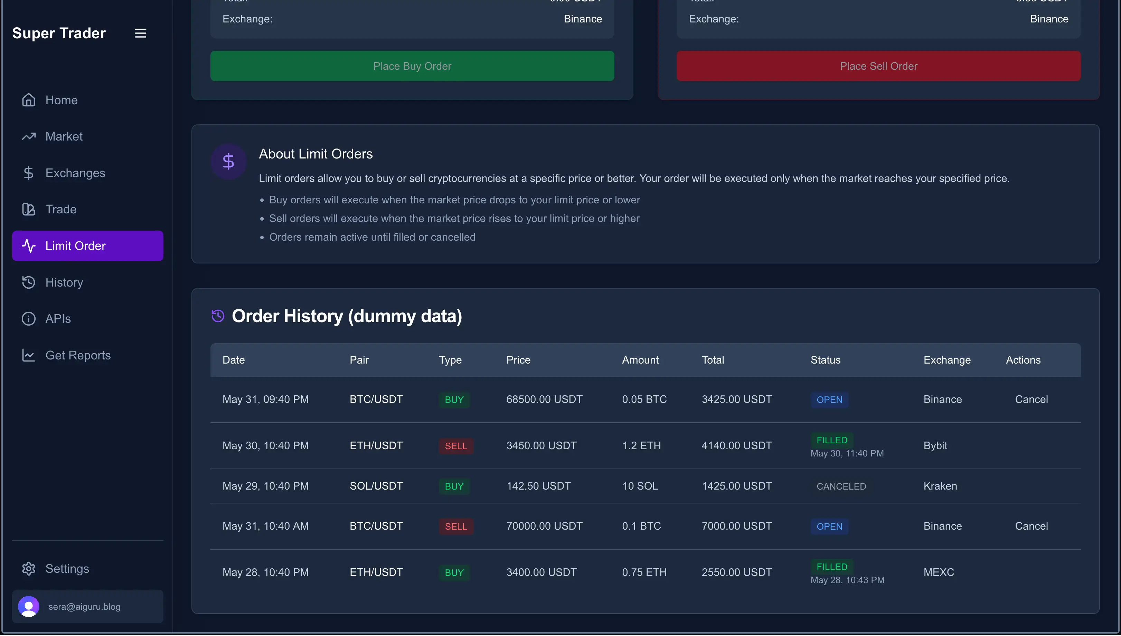Select the Trade icon in sidebar

[x=28, y=209]
